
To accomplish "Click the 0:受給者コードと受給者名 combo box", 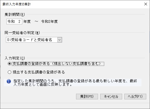I will (34, 40).
